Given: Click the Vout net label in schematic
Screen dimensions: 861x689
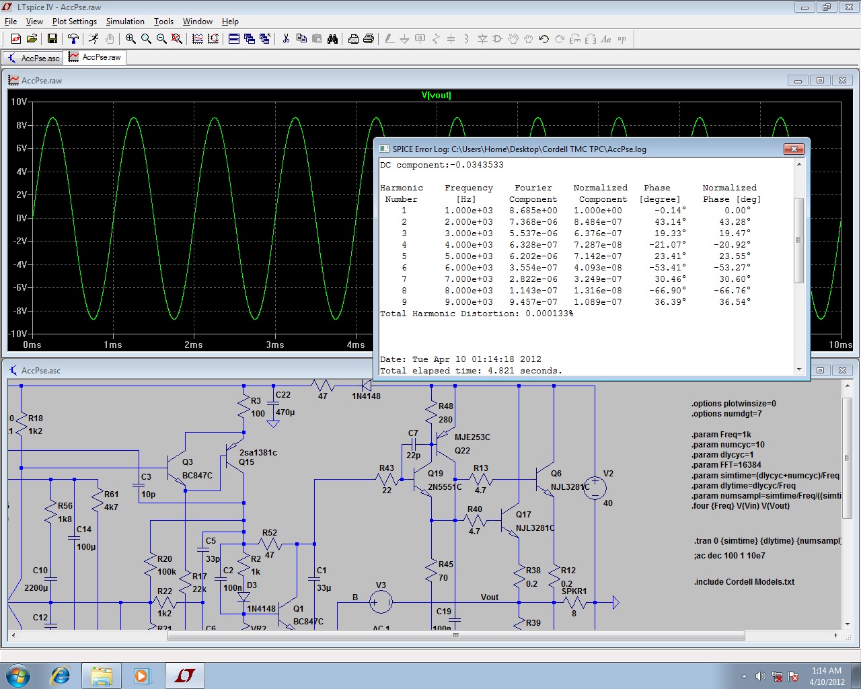Looking at the screenshot, I should click(490, 597).
